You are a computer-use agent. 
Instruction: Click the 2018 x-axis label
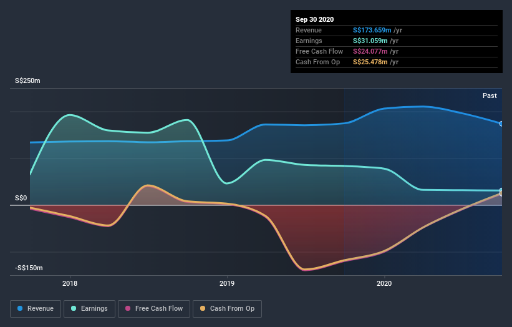[70, 283]
